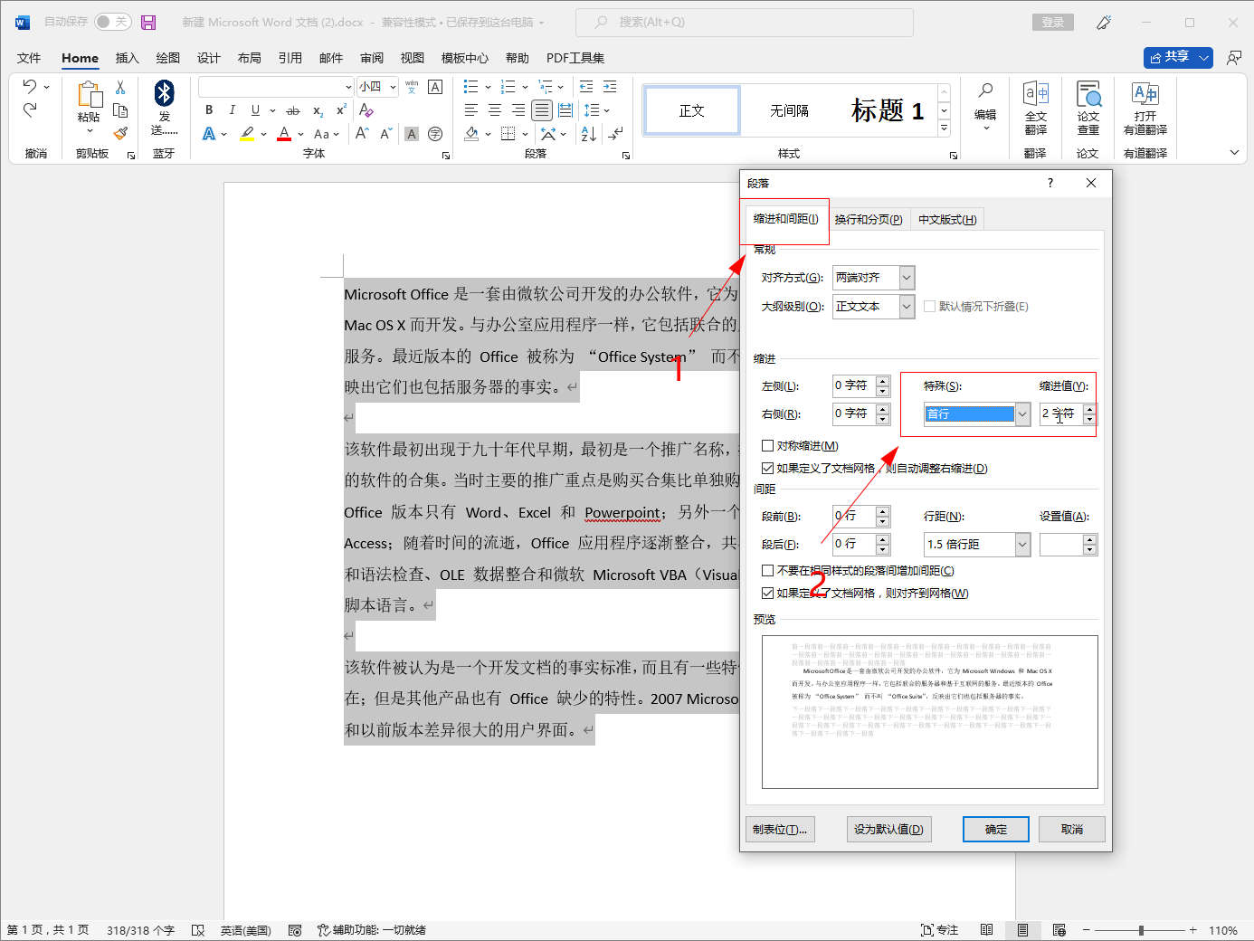The image size is (1254, 941).
Task: Increase the indent value stepper
Action: click(1090, 408)
